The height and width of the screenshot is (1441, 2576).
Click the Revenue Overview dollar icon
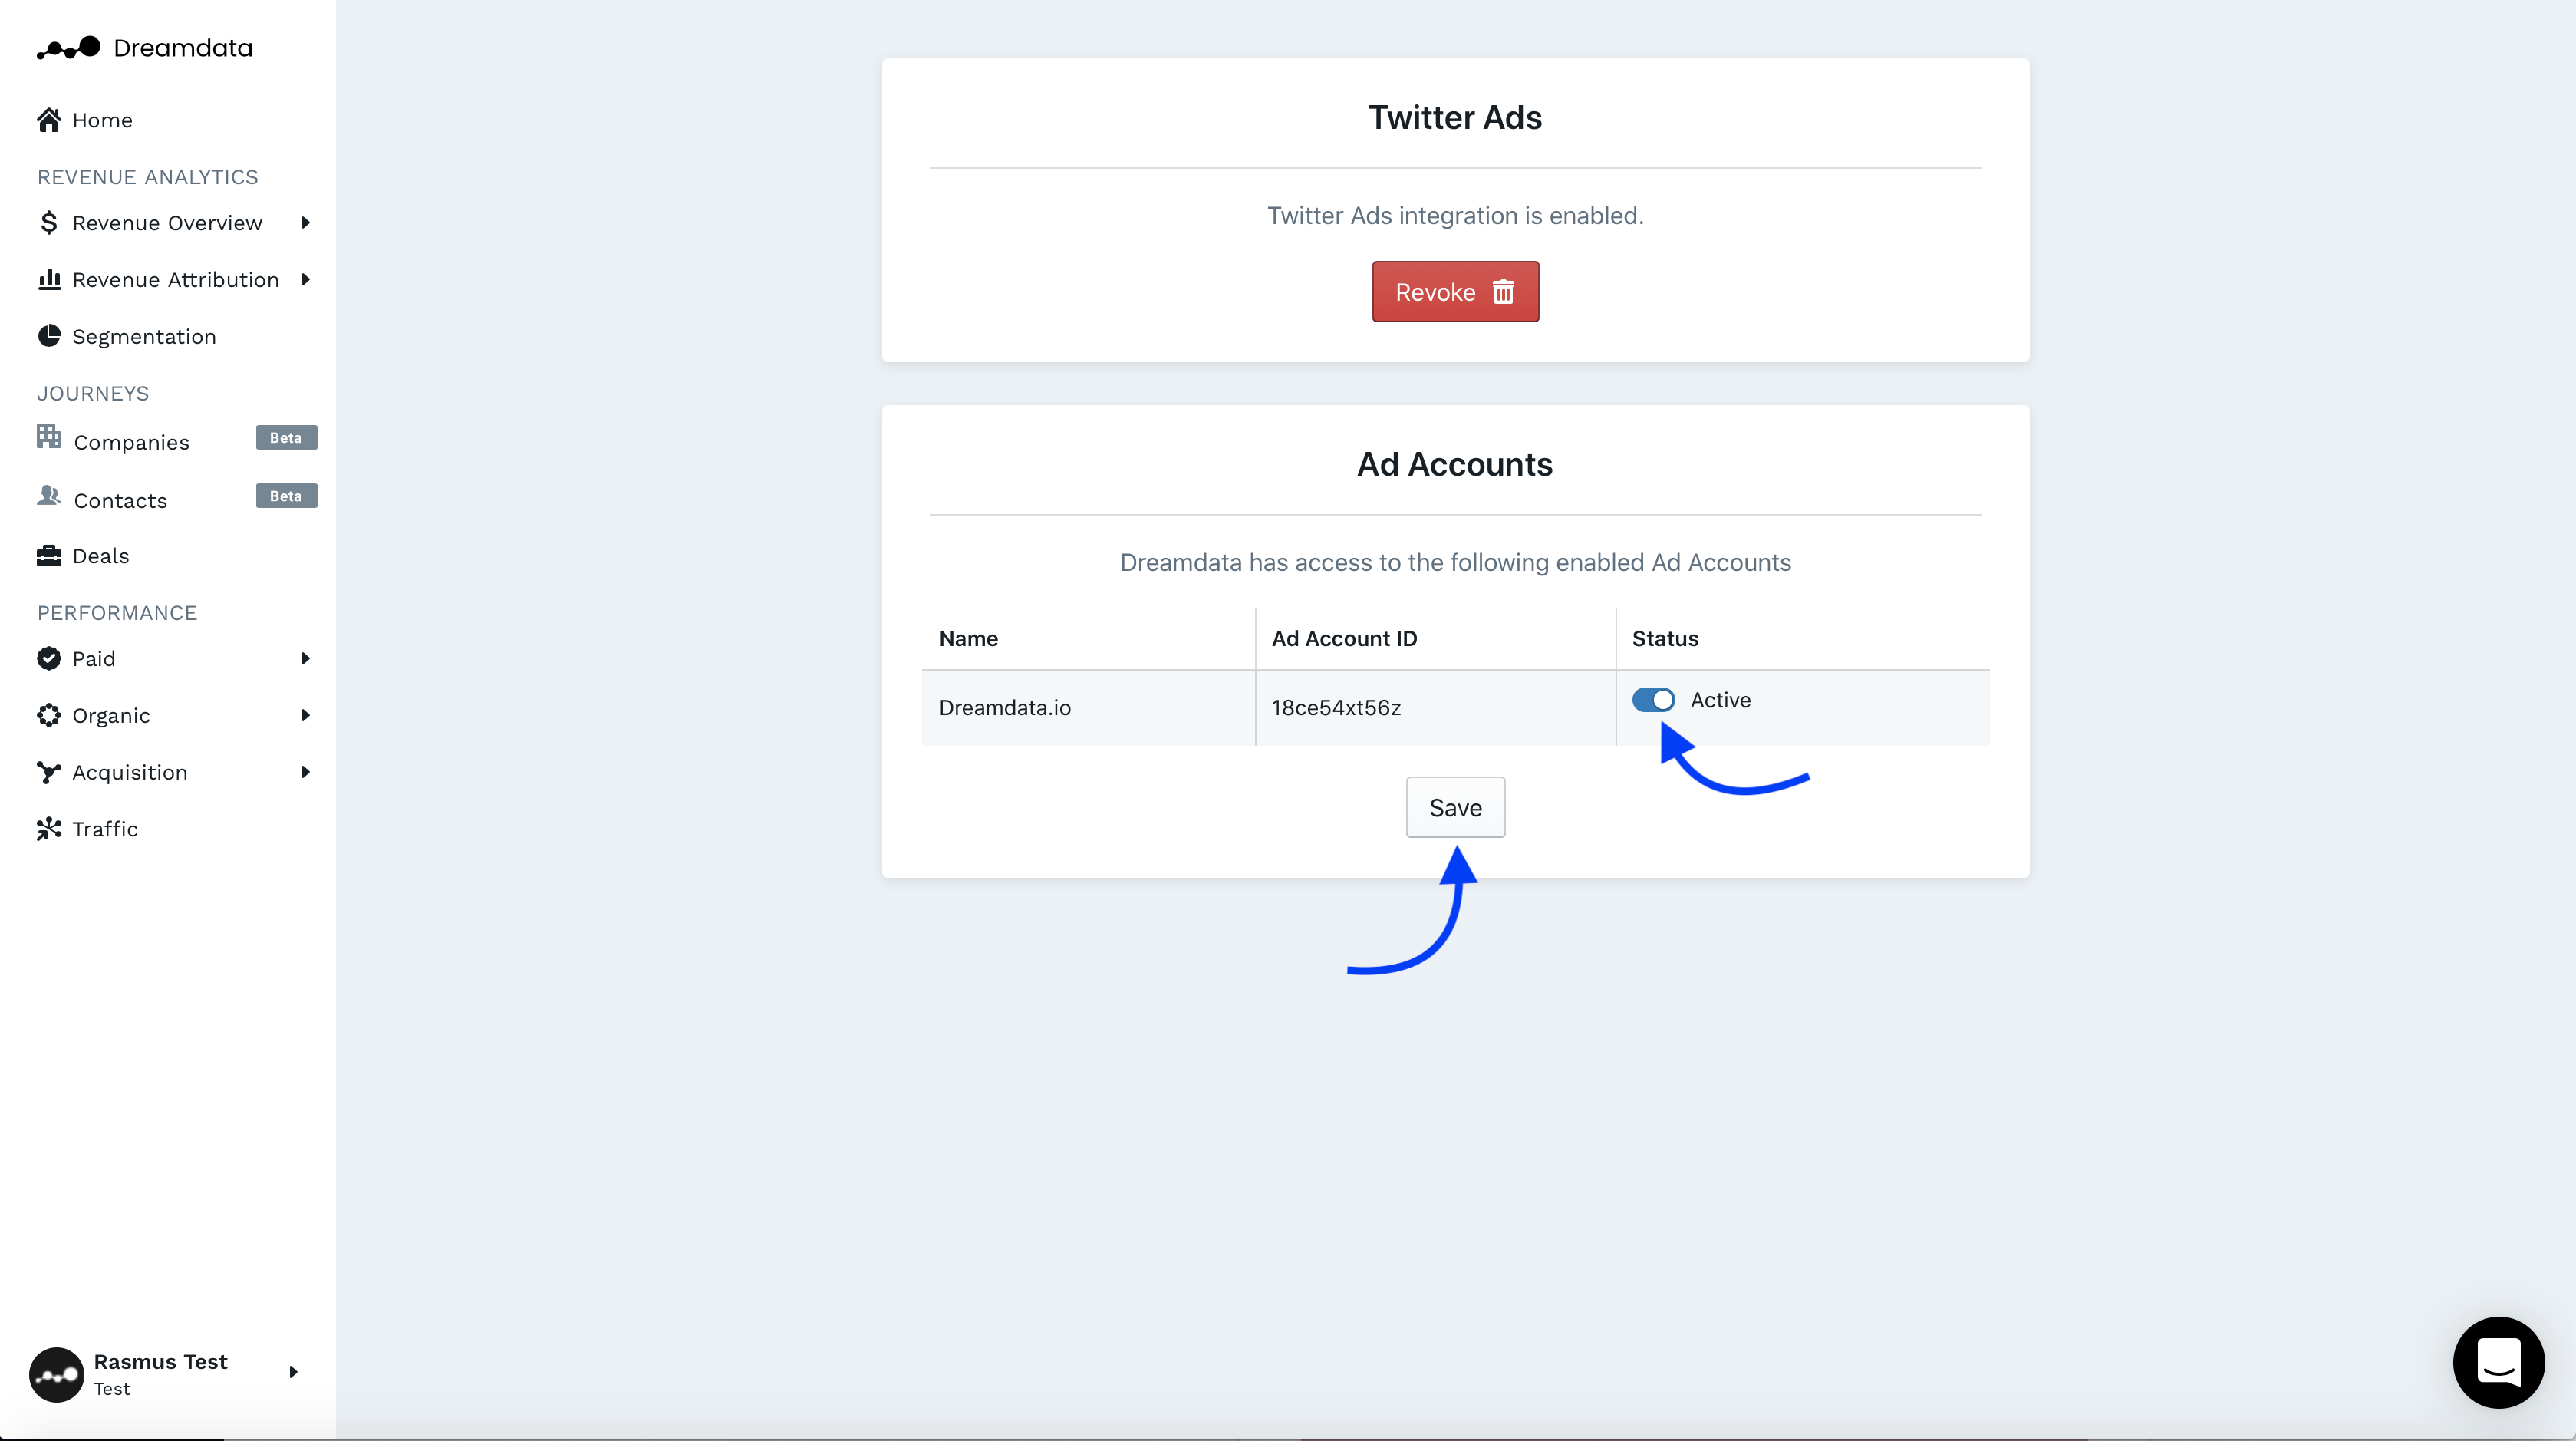[49, 222]
